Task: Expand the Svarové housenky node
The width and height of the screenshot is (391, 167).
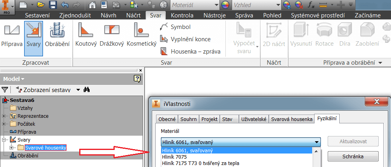Action: (11, 148)
